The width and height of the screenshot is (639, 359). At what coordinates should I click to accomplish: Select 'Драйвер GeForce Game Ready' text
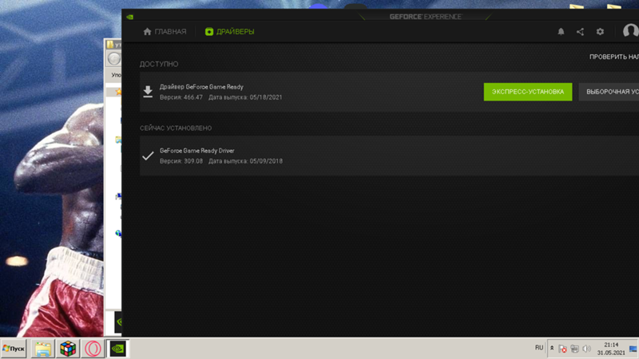click(x=201, y=87)
